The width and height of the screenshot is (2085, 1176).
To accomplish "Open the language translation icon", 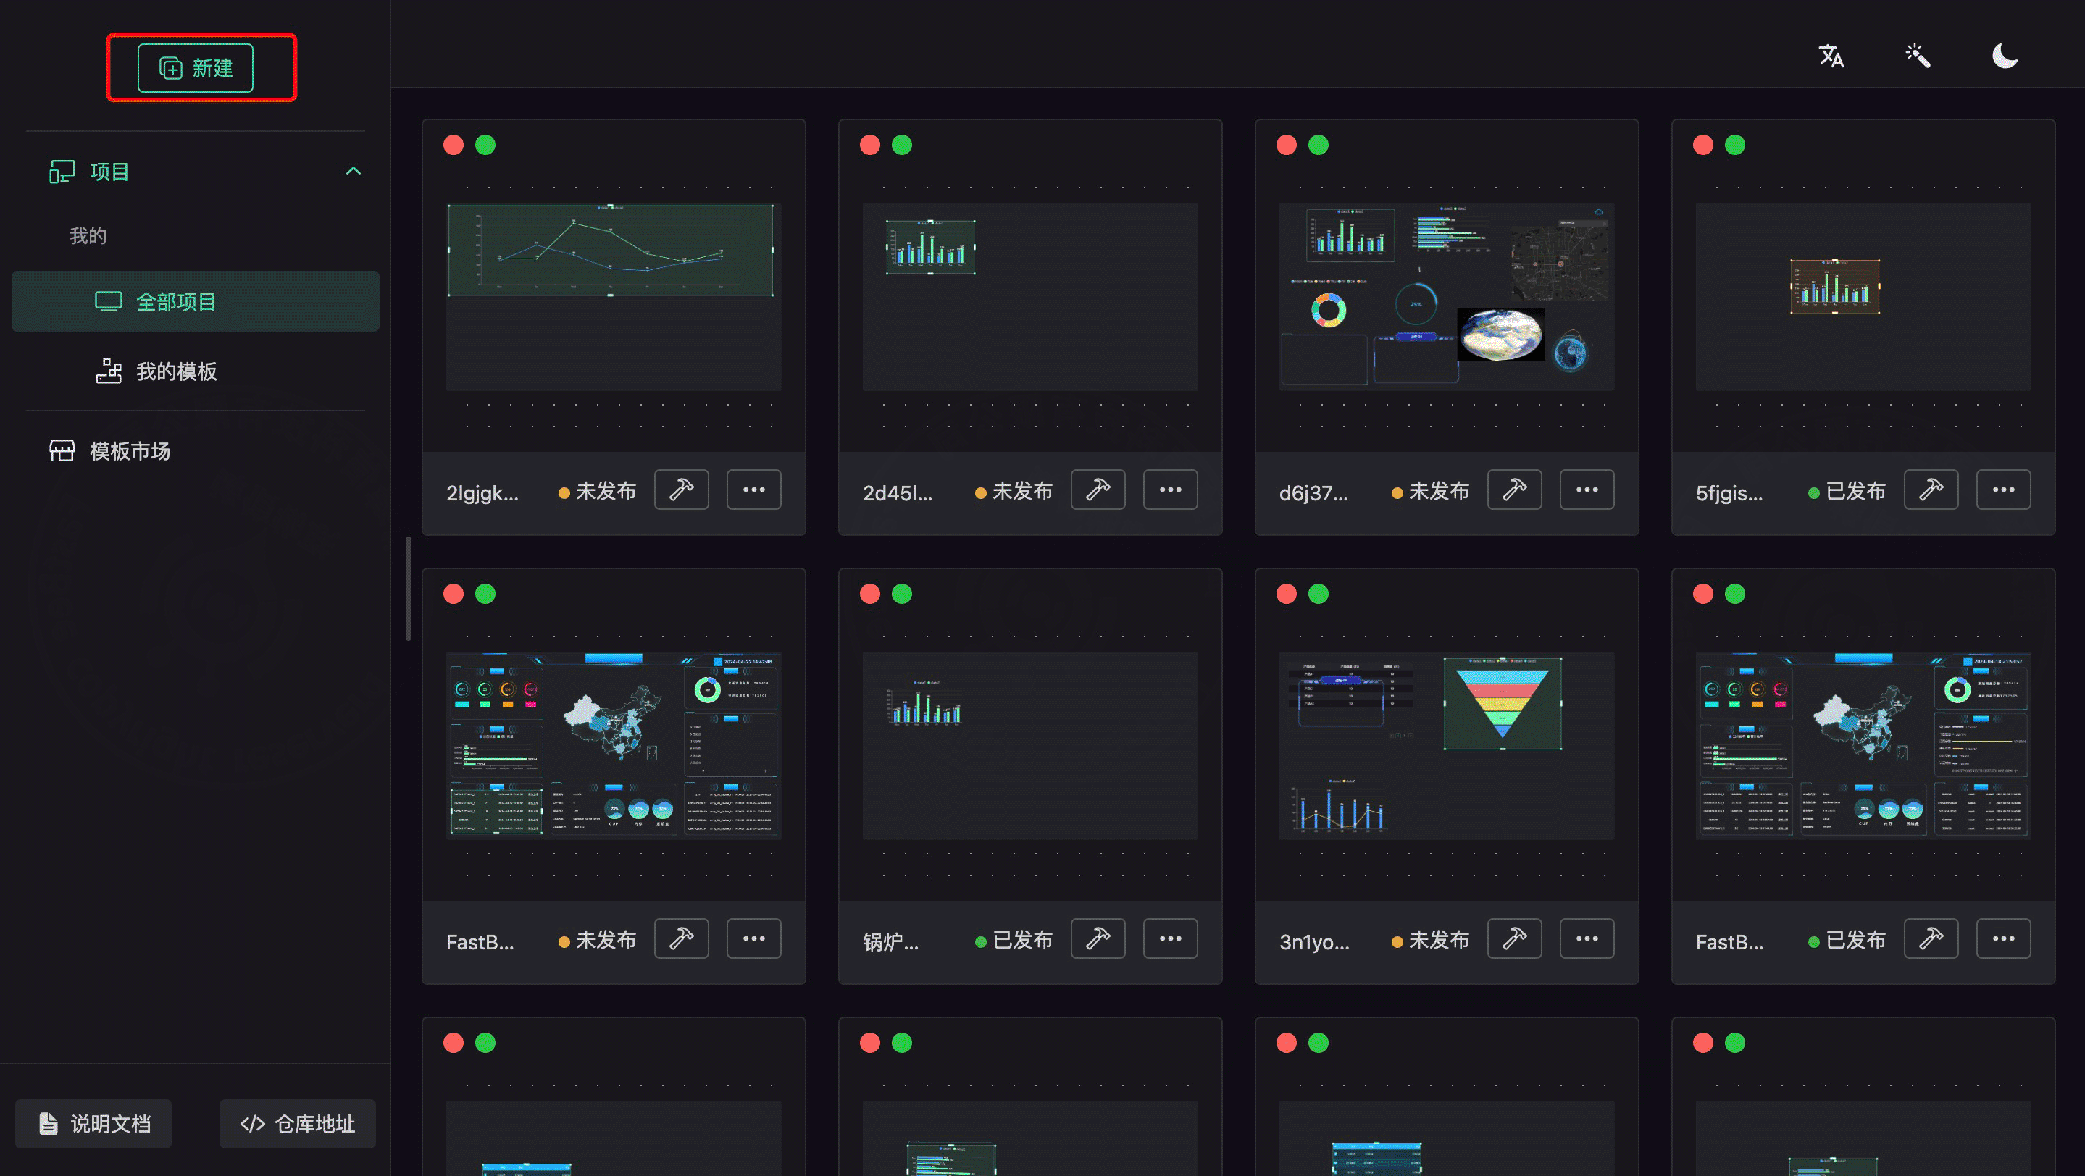I will [1831, 56].
